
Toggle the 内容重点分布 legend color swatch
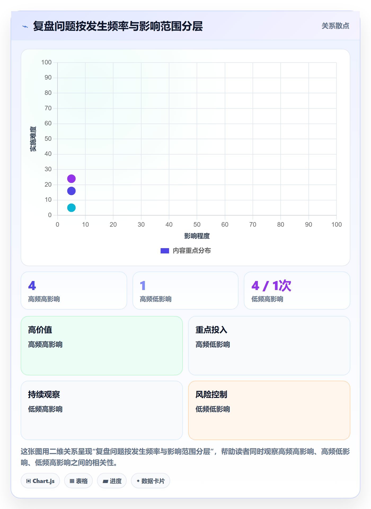coord(165,251)
